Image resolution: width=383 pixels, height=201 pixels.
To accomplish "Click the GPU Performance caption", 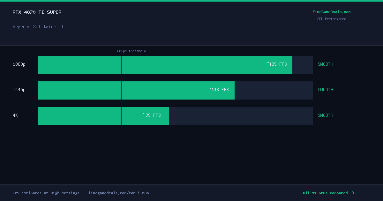I will pyautogui.click(x=332, y=19).
